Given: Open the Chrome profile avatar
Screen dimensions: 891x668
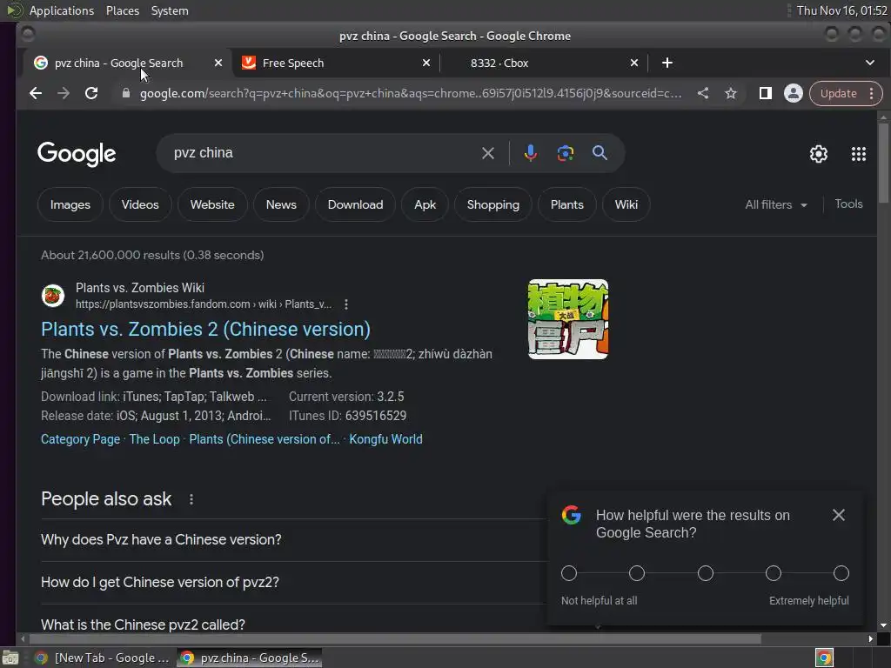Looking at the screenshot, I should pos(794,93).
